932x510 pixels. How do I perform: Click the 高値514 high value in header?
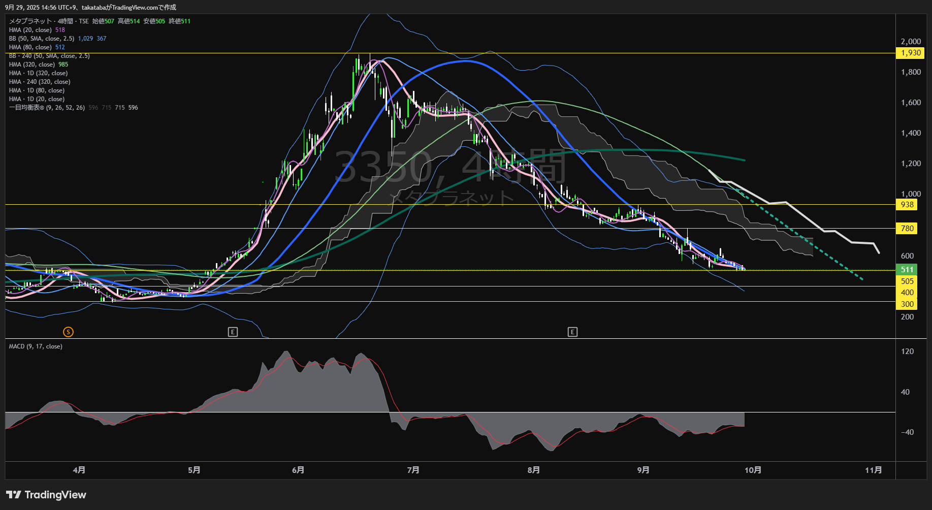[129, 21]
